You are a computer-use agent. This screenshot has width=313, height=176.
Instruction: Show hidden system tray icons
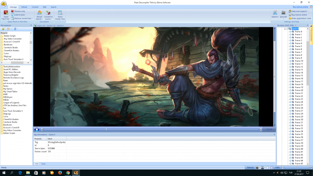[274, 173]
